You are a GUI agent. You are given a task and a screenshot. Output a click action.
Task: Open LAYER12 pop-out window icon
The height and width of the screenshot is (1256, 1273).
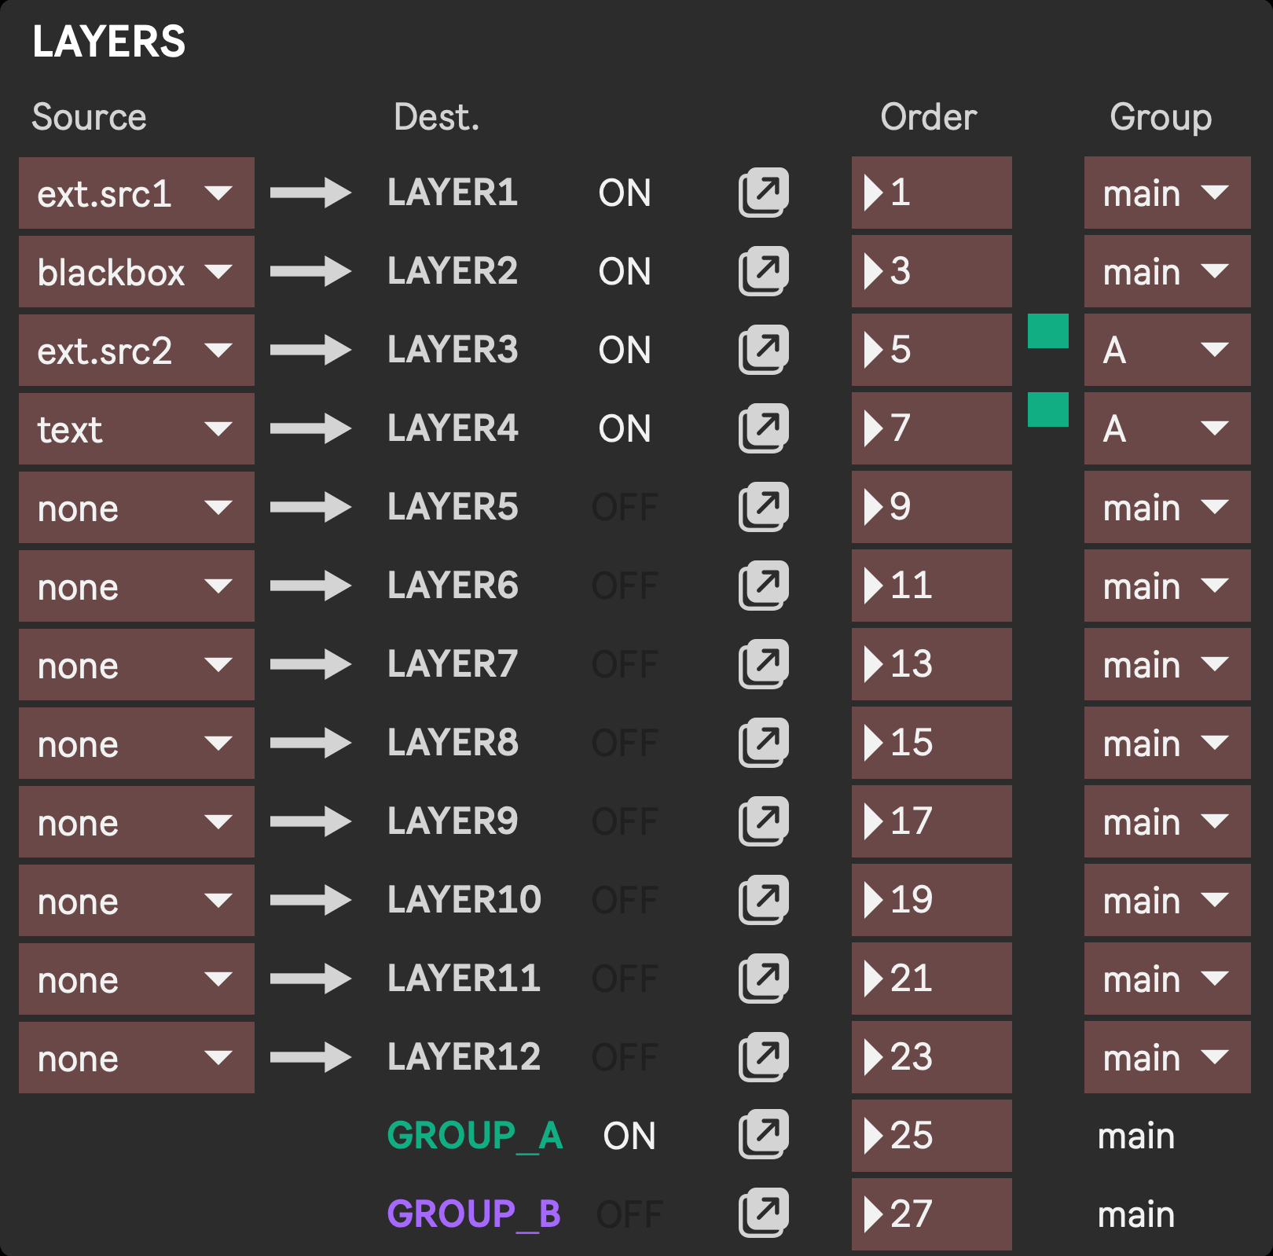(763, 1057)
